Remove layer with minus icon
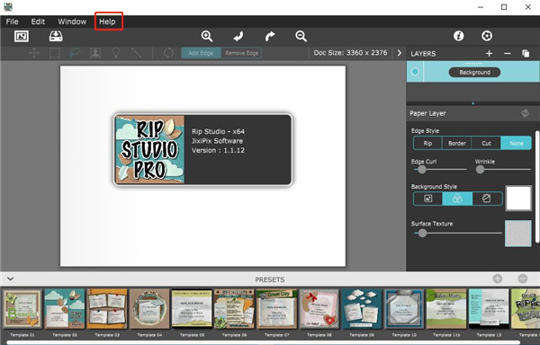Screen dimensions: 540x345 508,53
